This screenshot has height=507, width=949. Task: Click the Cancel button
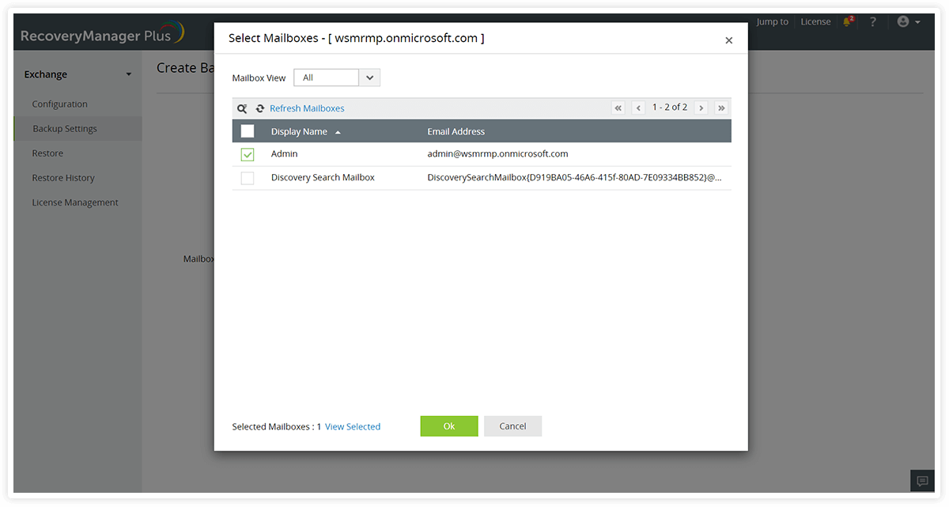click(x=512, y=426)
